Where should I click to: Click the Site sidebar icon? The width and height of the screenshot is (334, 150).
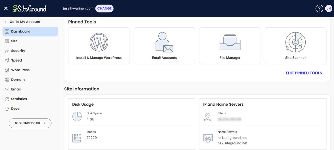tap(7, 41)
